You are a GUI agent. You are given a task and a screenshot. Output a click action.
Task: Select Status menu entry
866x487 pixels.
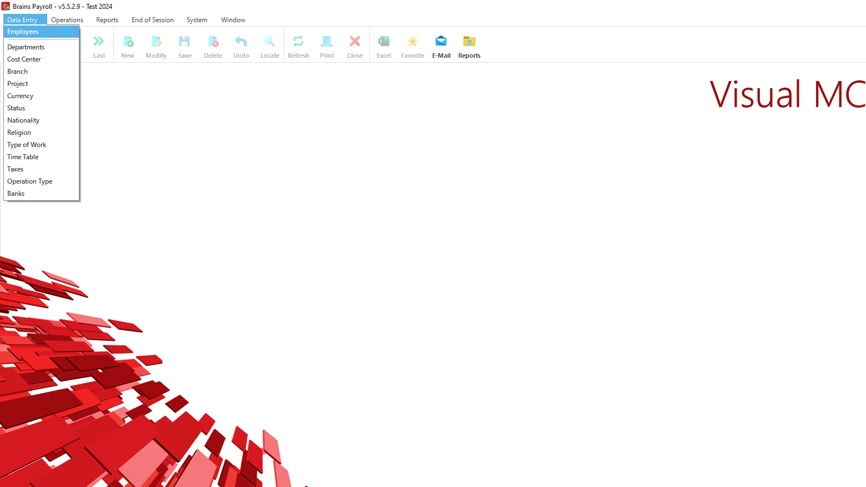coord(41,108)
